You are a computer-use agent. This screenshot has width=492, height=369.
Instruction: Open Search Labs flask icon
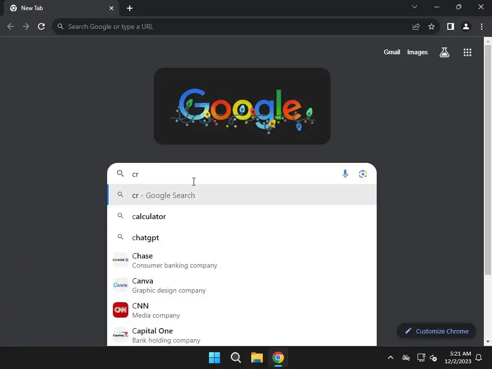[x=444, y=52]
